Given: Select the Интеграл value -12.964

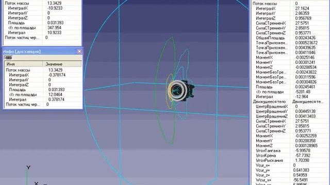Looking at the screenshot, I should coord(301,97).
